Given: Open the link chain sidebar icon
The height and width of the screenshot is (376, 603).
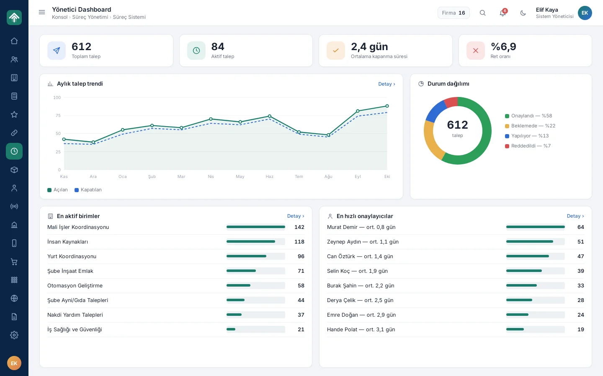Looking at the screenshot, I should (x=14, y=133).
